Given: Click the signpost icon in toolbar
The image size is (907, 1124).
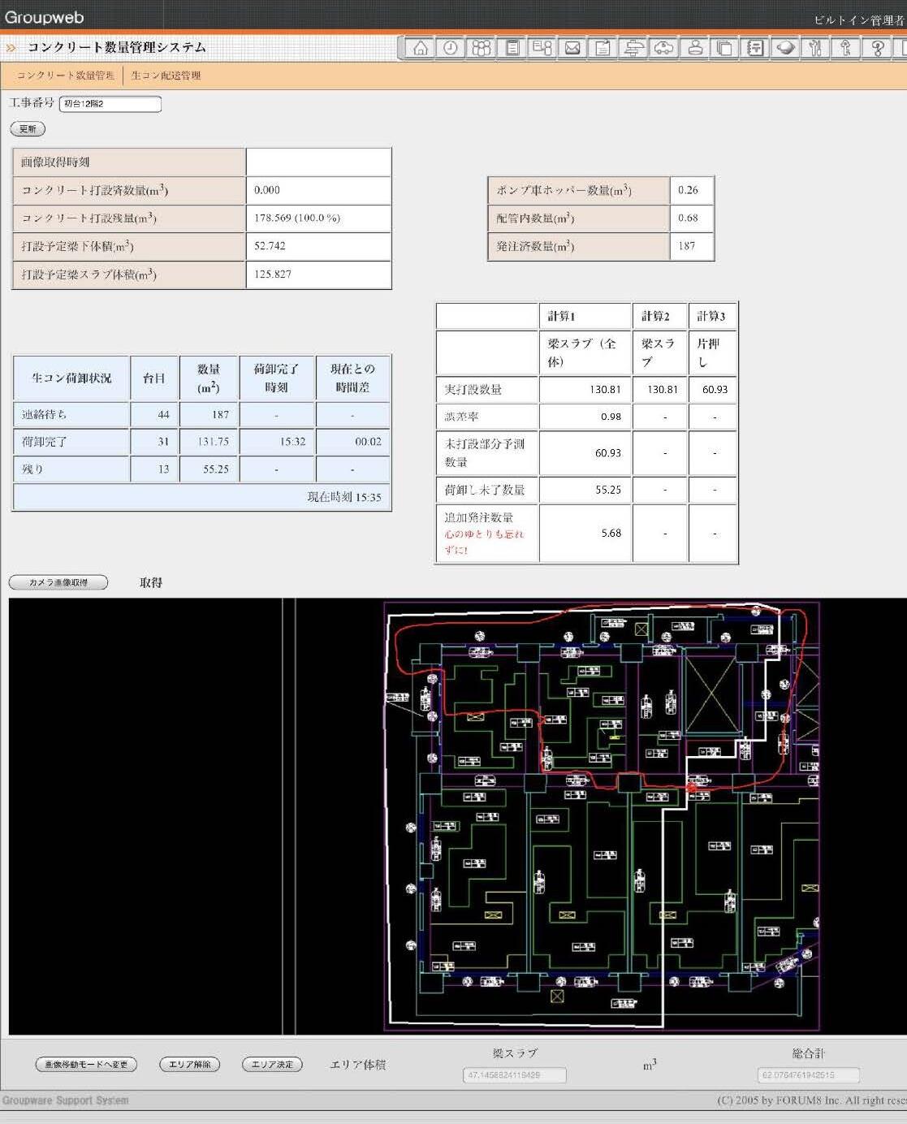Looking at the screenshot, I should pos(633,48).
